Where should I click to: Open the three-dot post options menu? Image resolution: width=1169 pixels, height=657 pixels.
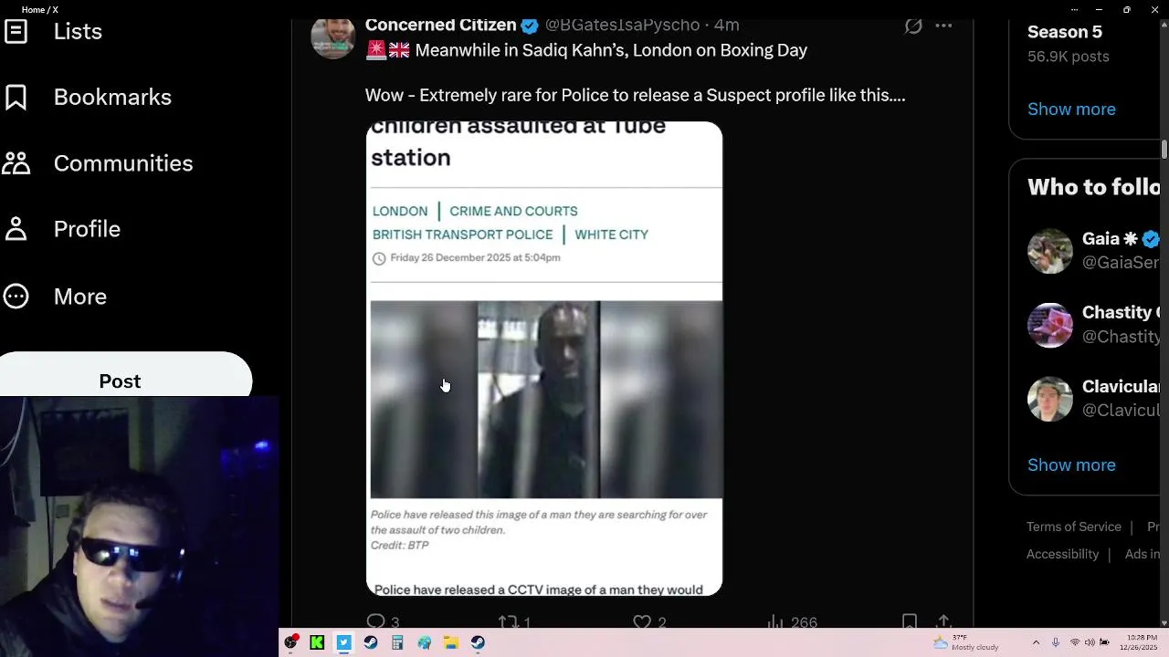pyautogui.click(x=943, y=26)
